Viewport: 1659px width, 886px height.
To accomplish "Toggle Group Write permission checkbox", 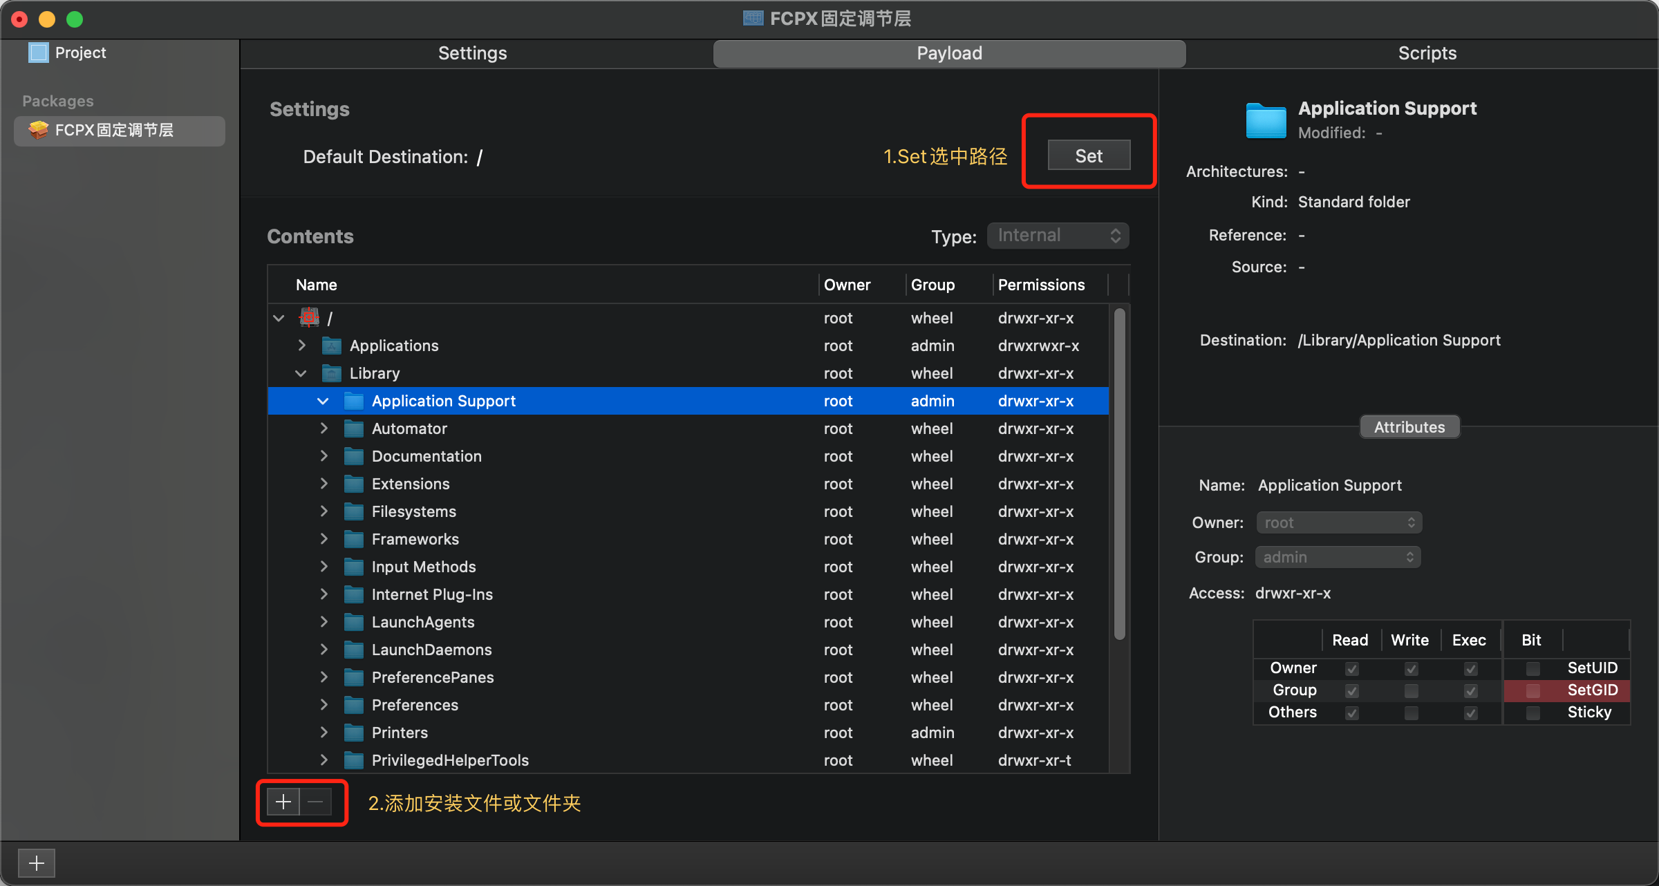I will click(1411, 691).
